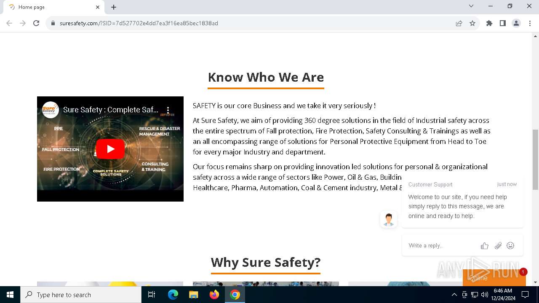The width and height of the screenshot is (539, 303).
Task: Click the scrollbar down arrow
Action: [535, 282]
